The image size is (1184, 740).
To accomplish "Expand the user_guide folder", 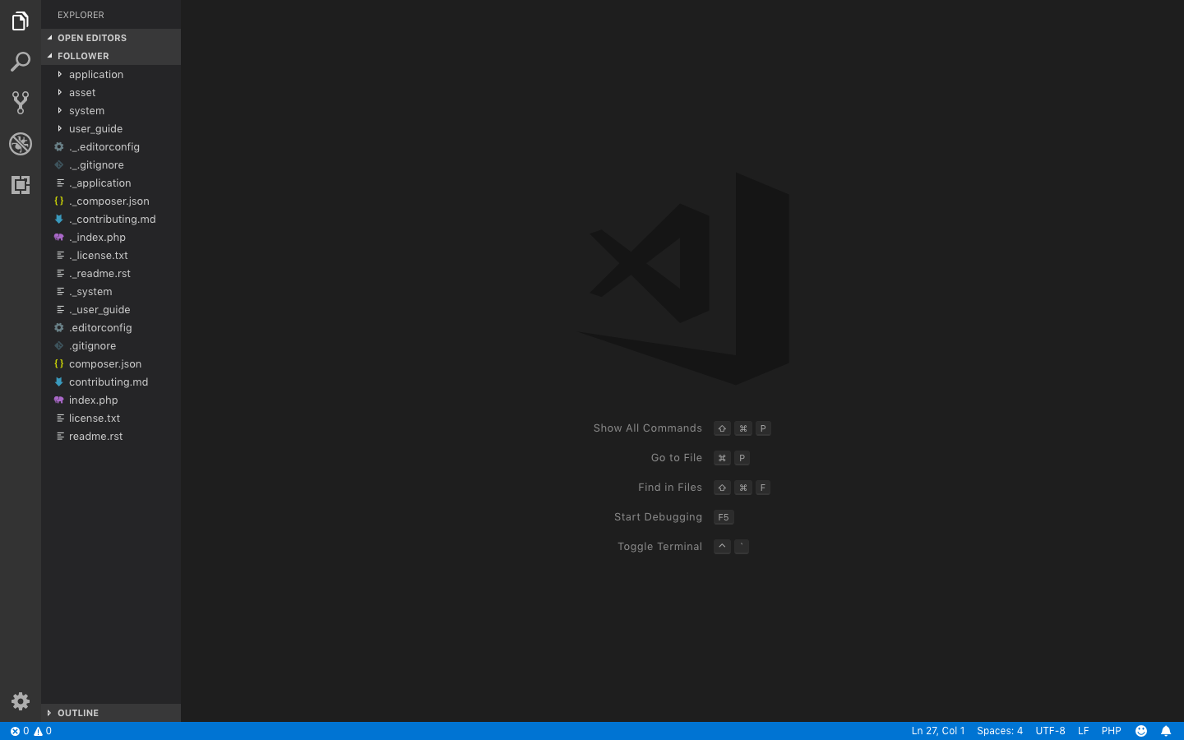I will point(59,129).
